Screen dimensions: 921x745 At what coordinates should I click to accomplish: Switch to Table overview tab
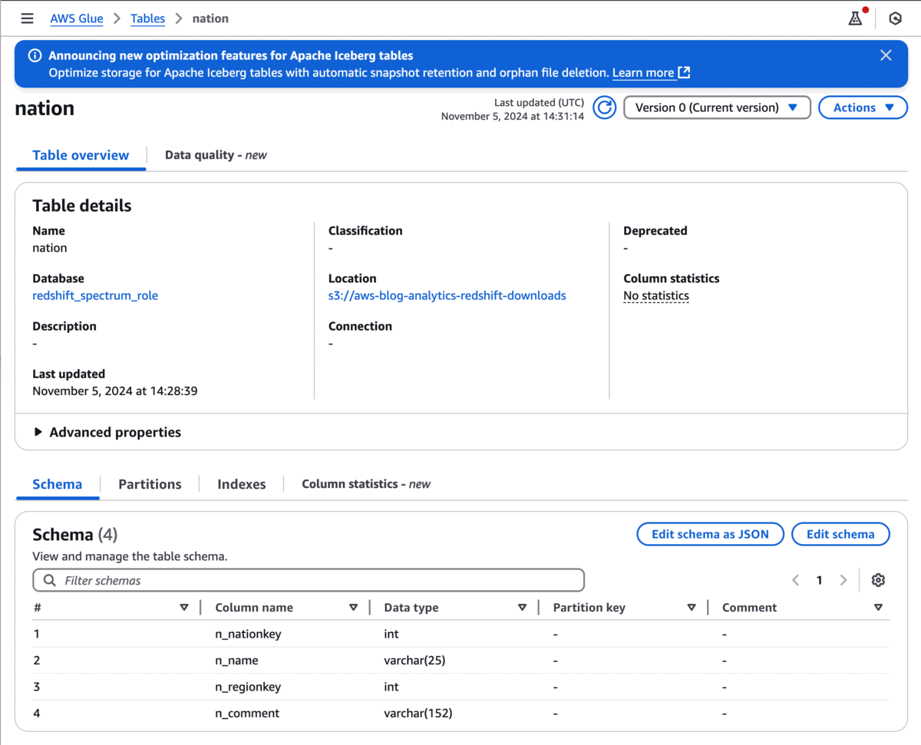pos(81,155)
